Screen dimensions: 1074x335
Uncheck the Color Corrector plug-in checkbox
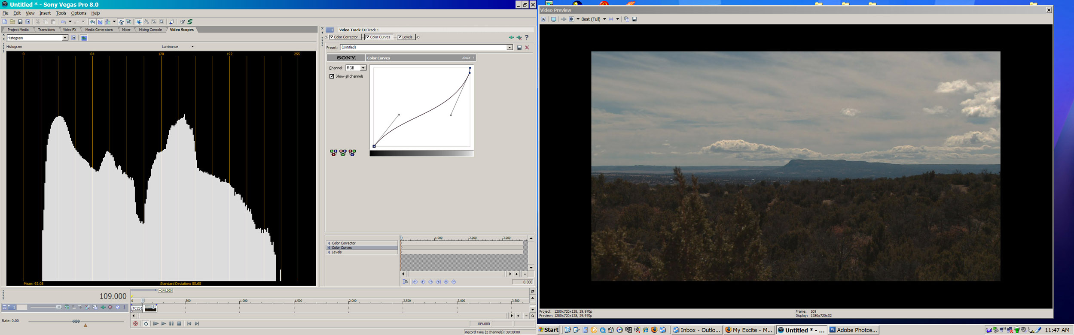(x=332, y=37)
